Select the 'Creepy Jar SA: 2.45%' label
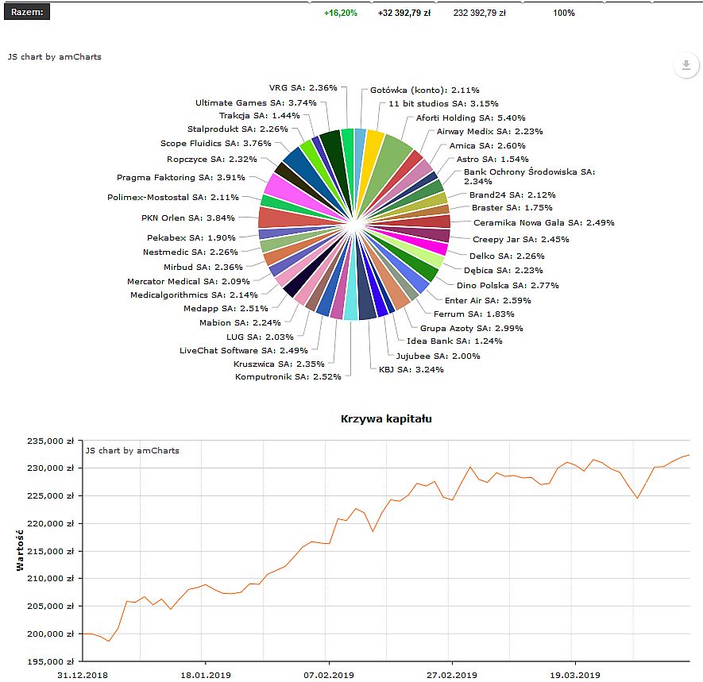The image size is (703, 682). 520,239
